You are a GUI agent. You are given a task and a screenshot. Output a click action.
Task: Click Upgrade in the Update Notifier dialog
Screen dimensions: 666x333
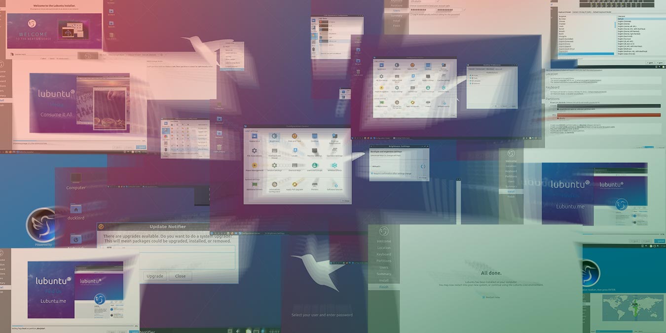click(x=155, y=276)
